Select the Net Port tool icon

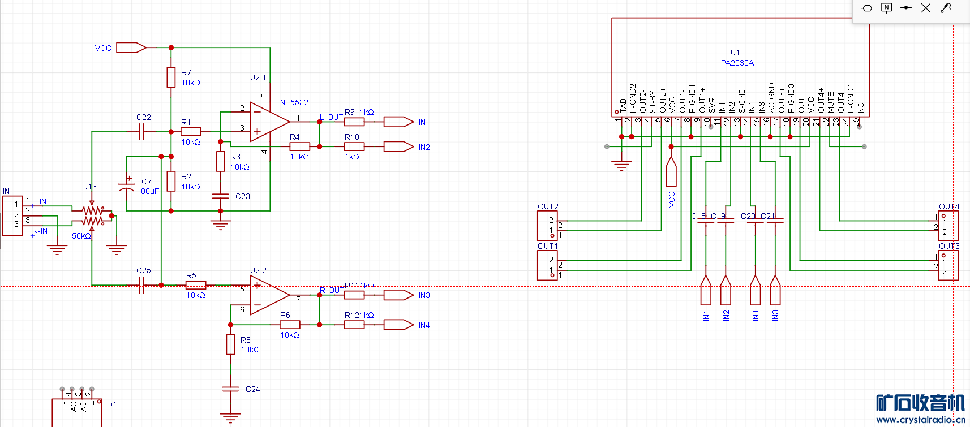pyautogui.click(x=866, y=8)
